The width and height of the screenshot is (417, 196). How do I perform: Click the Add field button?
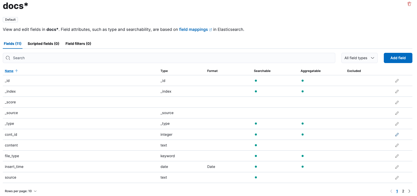398,58
